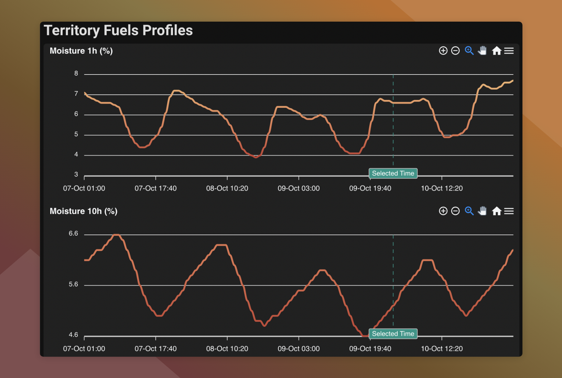The height and width of the screenshot is (378, 562).
Task: Reset the Moisture 10h chart view with home icon
Action: (x=497, y=211)
